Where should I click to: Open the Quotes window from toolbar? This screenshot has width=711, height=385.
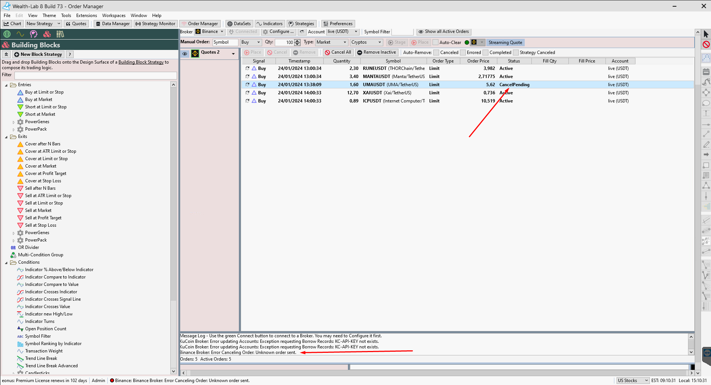coord(76,24)
